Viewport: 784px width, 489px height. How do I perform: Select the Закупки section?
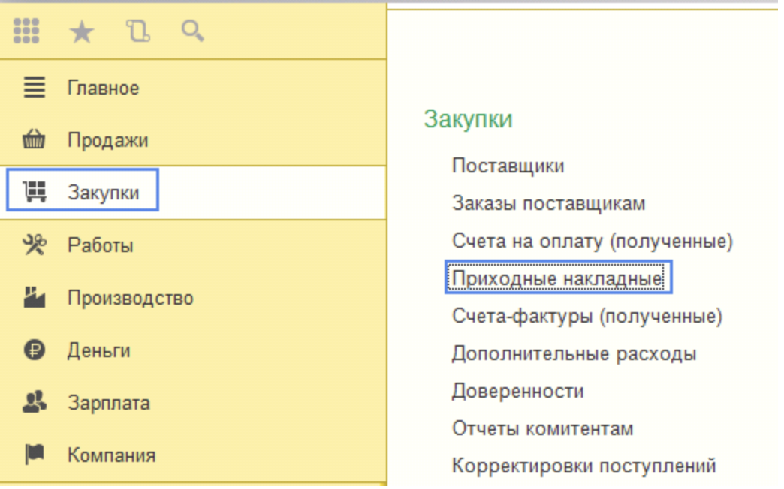pos(103,193)
